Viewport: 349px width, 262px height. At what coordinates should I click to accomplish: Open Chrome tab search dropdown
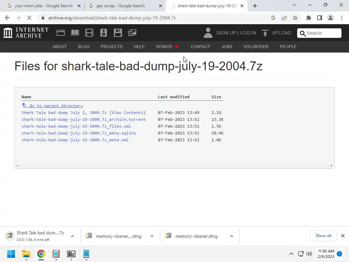294,5
